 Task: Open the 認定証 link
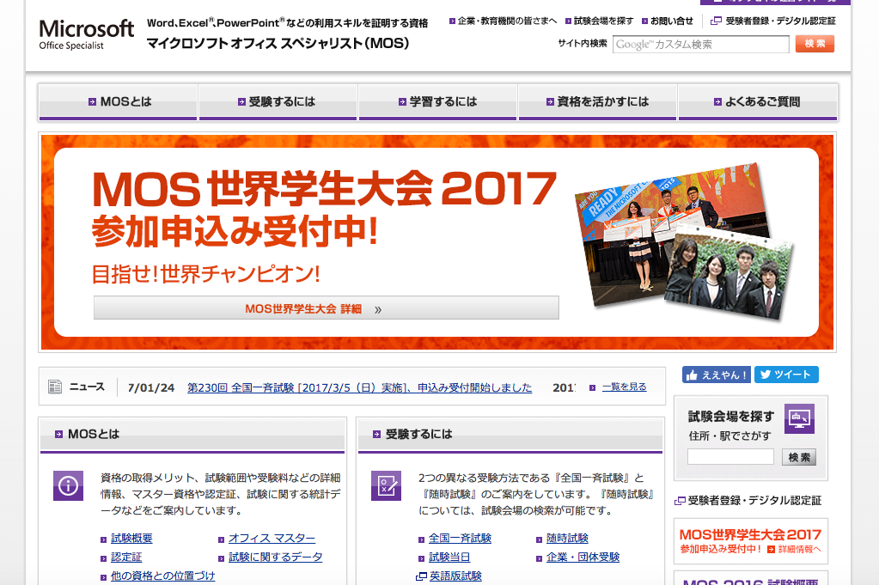tap(126, 558)
